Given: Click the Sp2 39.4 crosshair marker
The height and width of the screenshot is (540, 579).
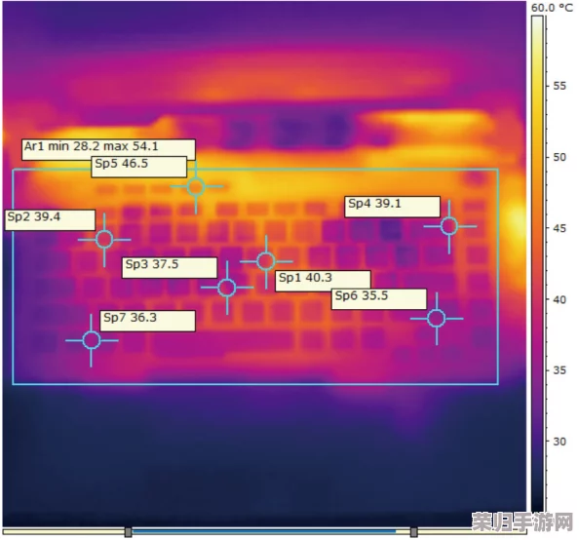Looking at the screenshot, I should pos(104,240).
